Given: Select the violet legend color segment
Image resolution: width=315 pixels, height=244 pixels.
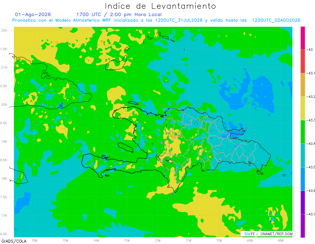Looking at the screenshot, I should (x=303, y=202).
